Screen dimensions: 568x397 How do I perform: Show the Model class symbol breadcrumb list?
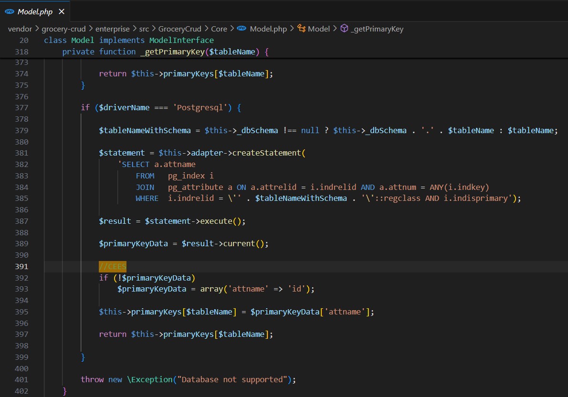(x=319, y=29)
